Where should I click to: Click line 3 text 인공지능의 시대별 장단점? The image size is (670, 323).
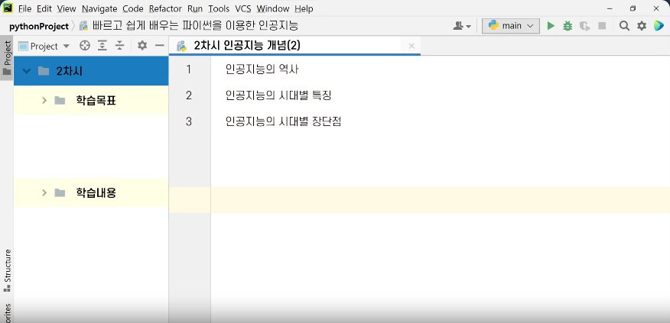[283, 122]
